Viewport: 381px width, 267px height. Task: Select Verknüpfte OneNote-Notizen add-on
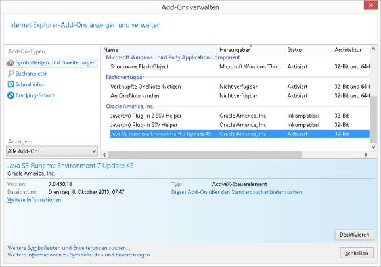239,87
